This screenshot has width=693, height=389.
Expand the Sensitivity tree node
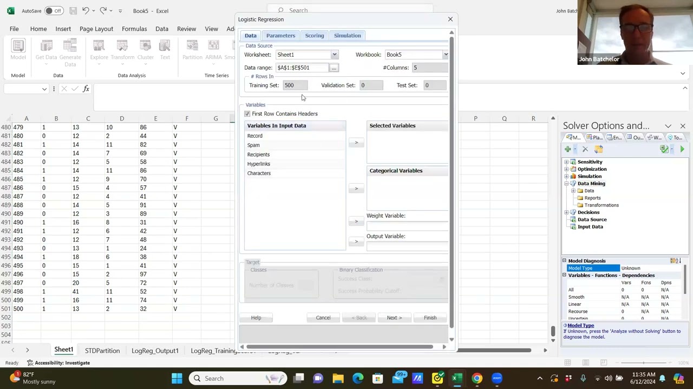point(566,162)
